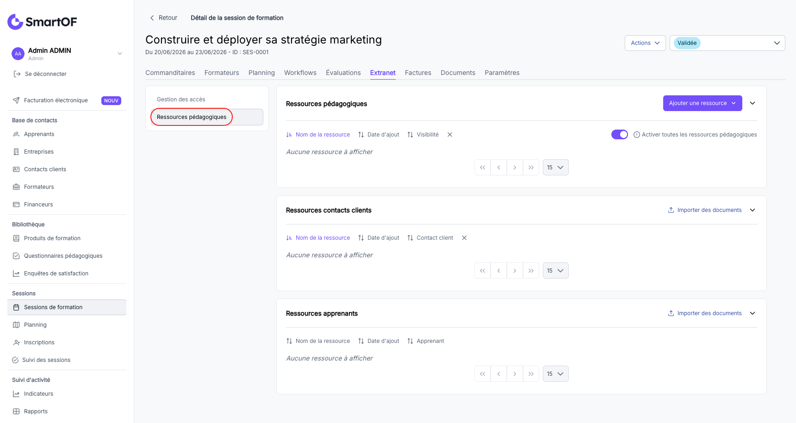Click the Formateurs briefcase icon

click(16, 187)
